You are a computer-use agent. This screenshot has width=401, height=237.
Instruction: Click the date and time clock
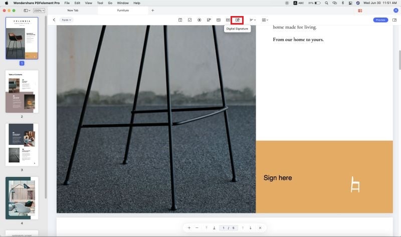[x=380, y=3]
